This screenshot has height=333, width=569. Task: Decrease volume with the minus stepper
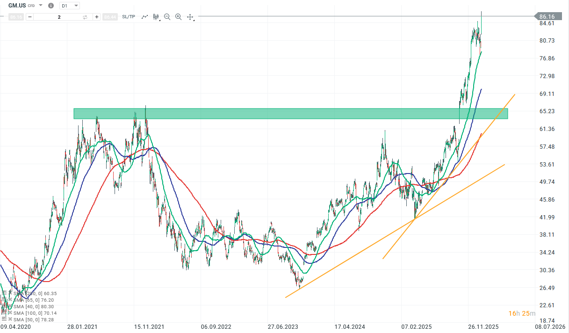pyautogui.click(x=29, y=16)
